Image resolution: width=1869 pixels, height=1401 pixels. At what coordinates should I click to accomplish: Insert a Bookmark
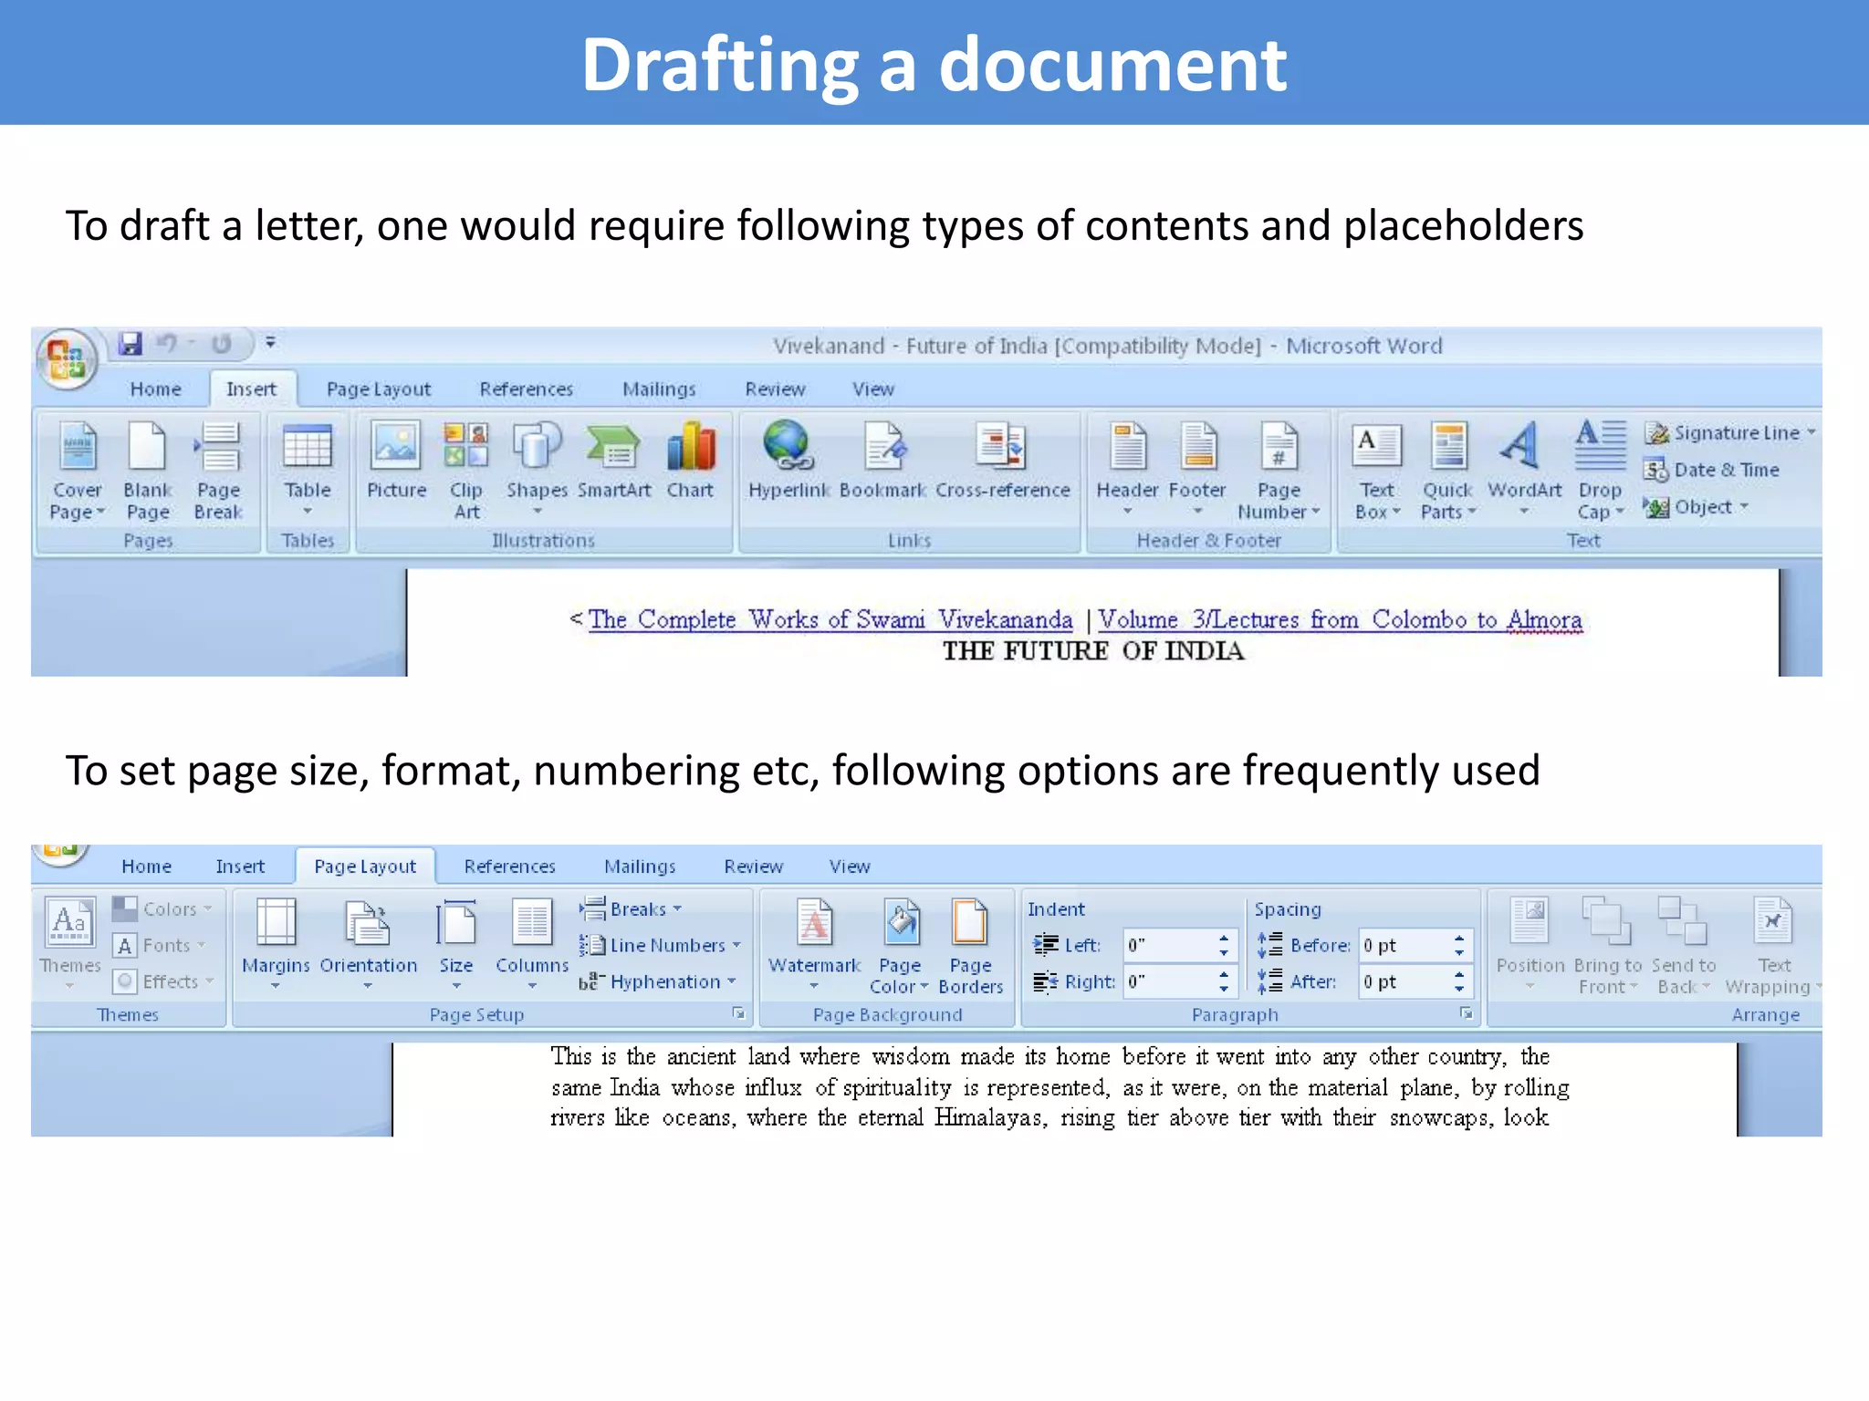[x=882, y=461]
